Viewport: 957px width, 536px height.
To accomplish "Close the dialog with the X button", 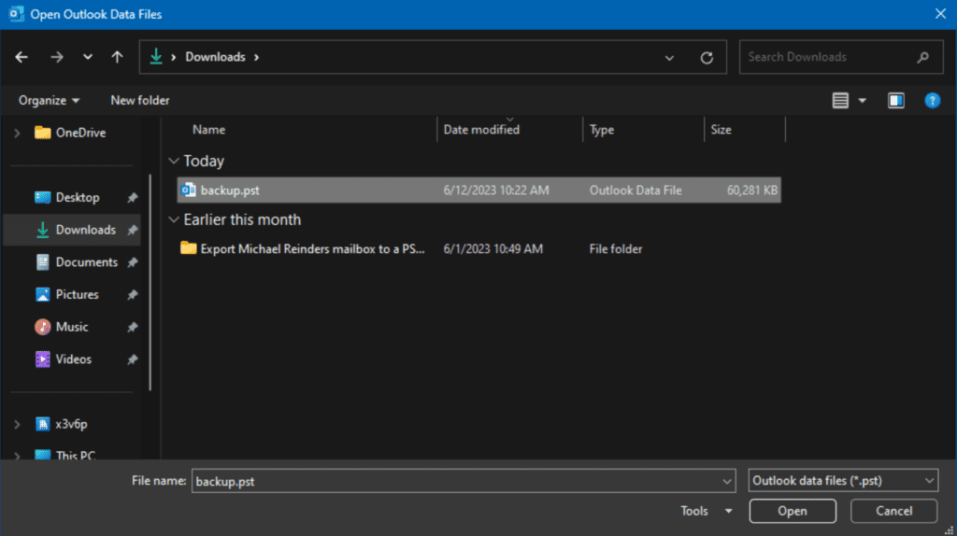I will point(940,13).
